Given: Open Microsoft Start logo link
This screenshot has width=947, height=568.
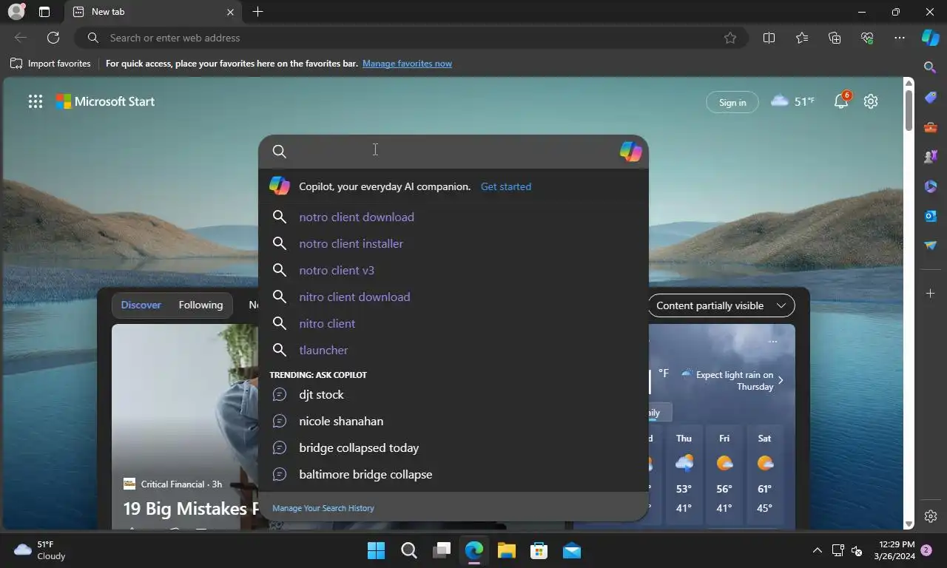Looking at the screenshot, I should coord(105,102).
